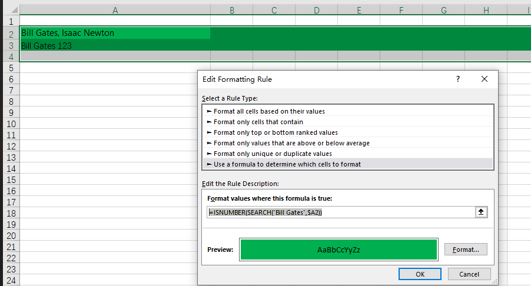Select column D header

[316, 10]
